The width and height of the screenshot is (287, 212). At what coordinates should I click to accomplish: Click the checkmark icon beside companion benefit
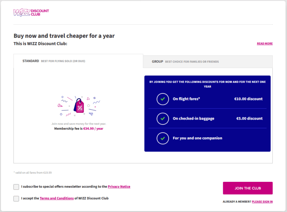(163, 138)
